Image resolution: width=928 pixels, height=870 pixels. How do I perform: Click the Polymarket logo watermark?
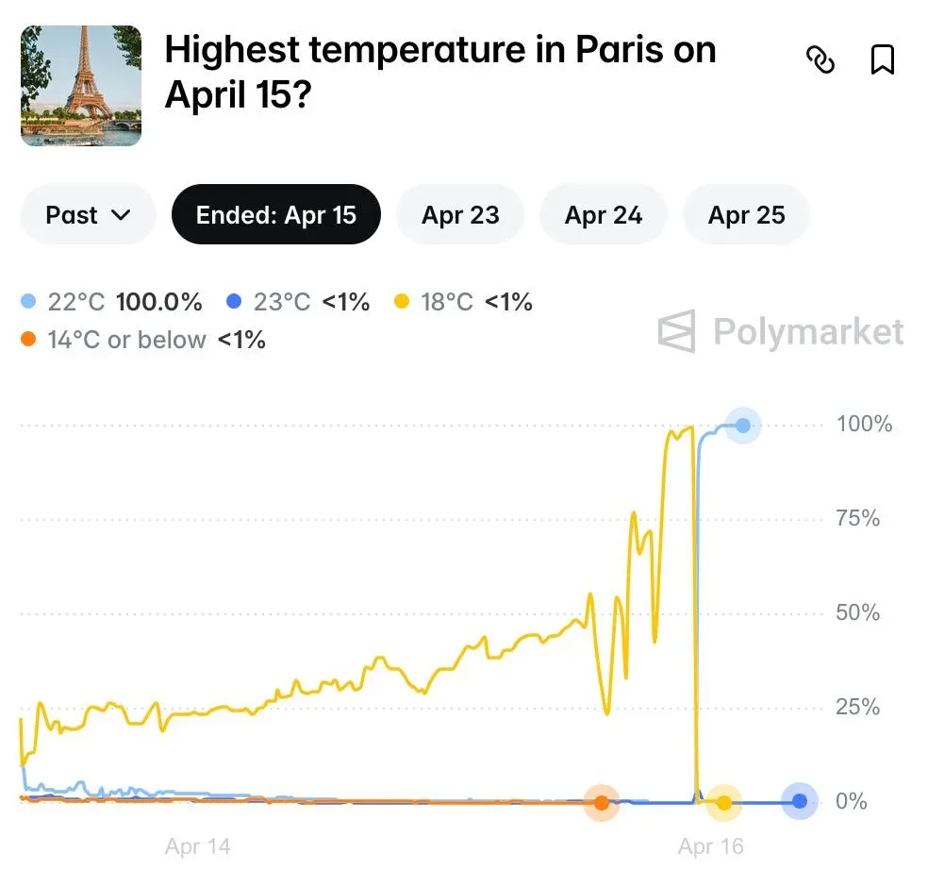781,332
